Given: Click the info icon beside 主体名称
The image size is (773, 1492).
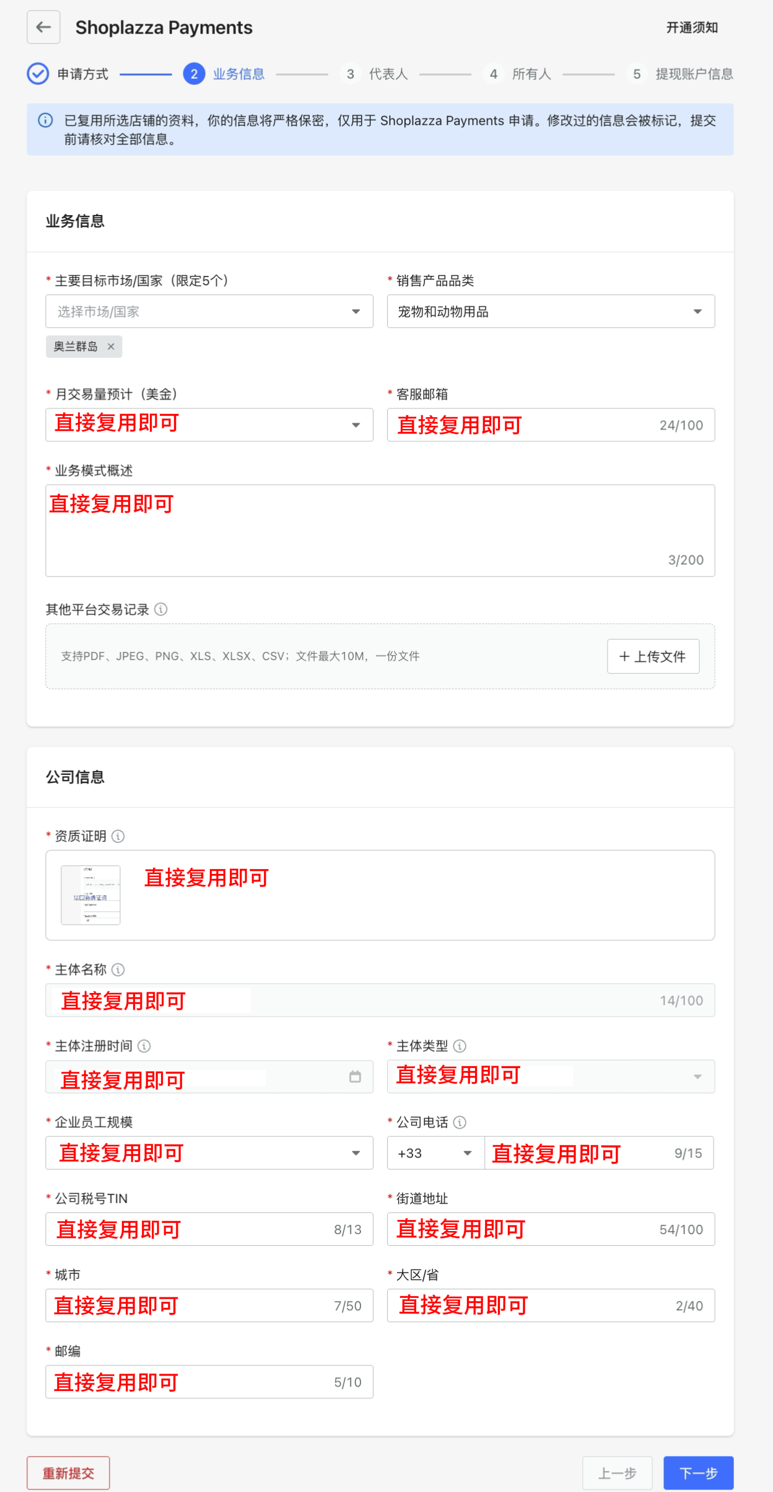Looking at the screenshot, I should [118, 969].
